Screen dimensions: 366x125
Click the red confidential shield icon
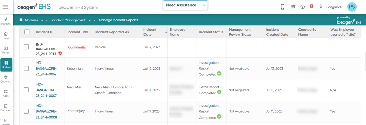pyautogui.click(x=60, y=53)
